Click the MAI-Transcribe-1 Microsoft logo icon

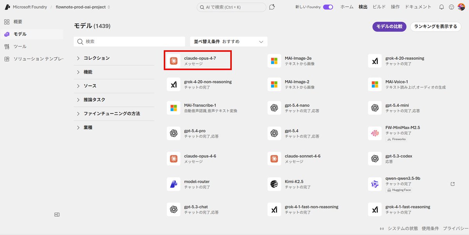174,108
